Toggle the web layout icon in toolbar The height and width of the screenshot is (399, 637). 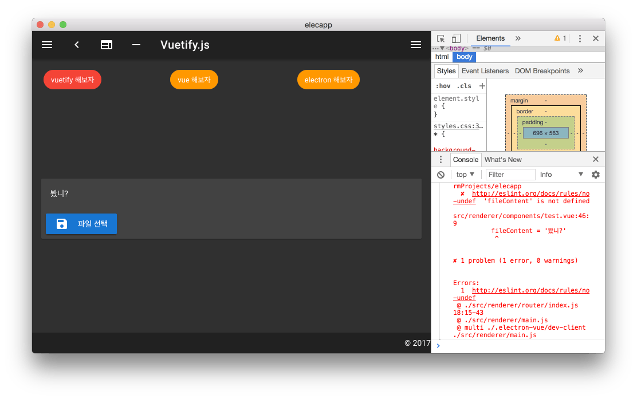(x=107, y=45)
